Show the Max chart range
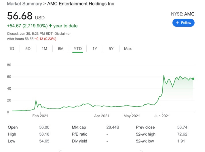This screenshot has height=152, width=205. pos(128,49)
